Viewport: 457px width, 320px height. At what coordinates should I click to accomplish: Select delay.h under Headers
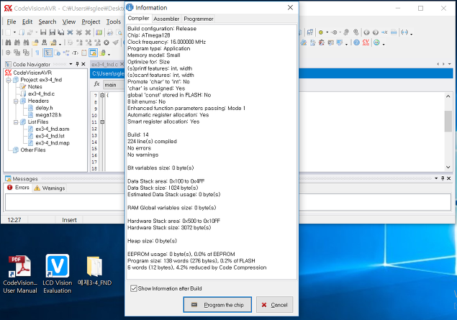click(x=44, y=108)
